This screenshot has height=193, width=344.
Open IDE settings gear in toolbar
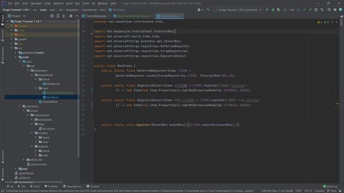click(335, 10)
